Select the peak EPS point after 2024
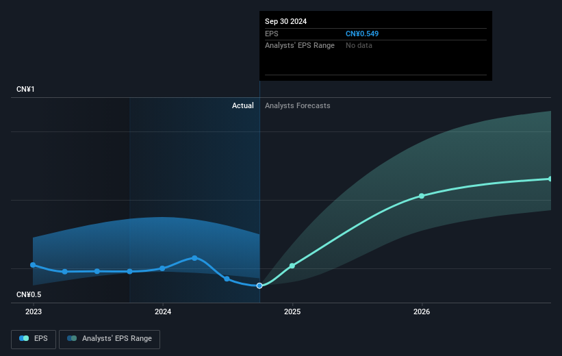The height and width of the screenshot is (356, 562). point(194,258)
